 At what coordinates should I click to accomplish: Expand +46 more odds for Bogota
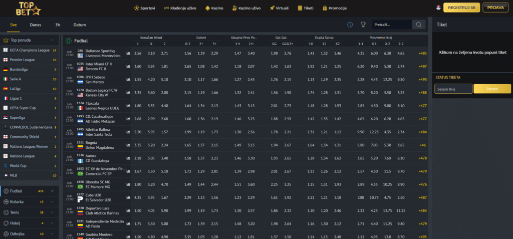point(423,145)
